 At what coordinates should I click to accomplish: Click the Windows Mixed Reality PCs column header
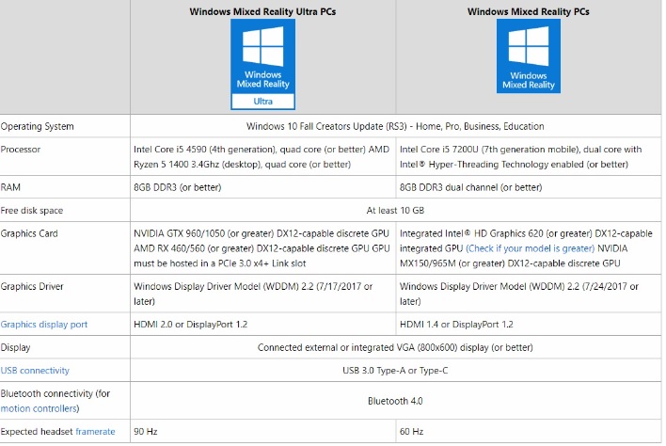[529, 12]
